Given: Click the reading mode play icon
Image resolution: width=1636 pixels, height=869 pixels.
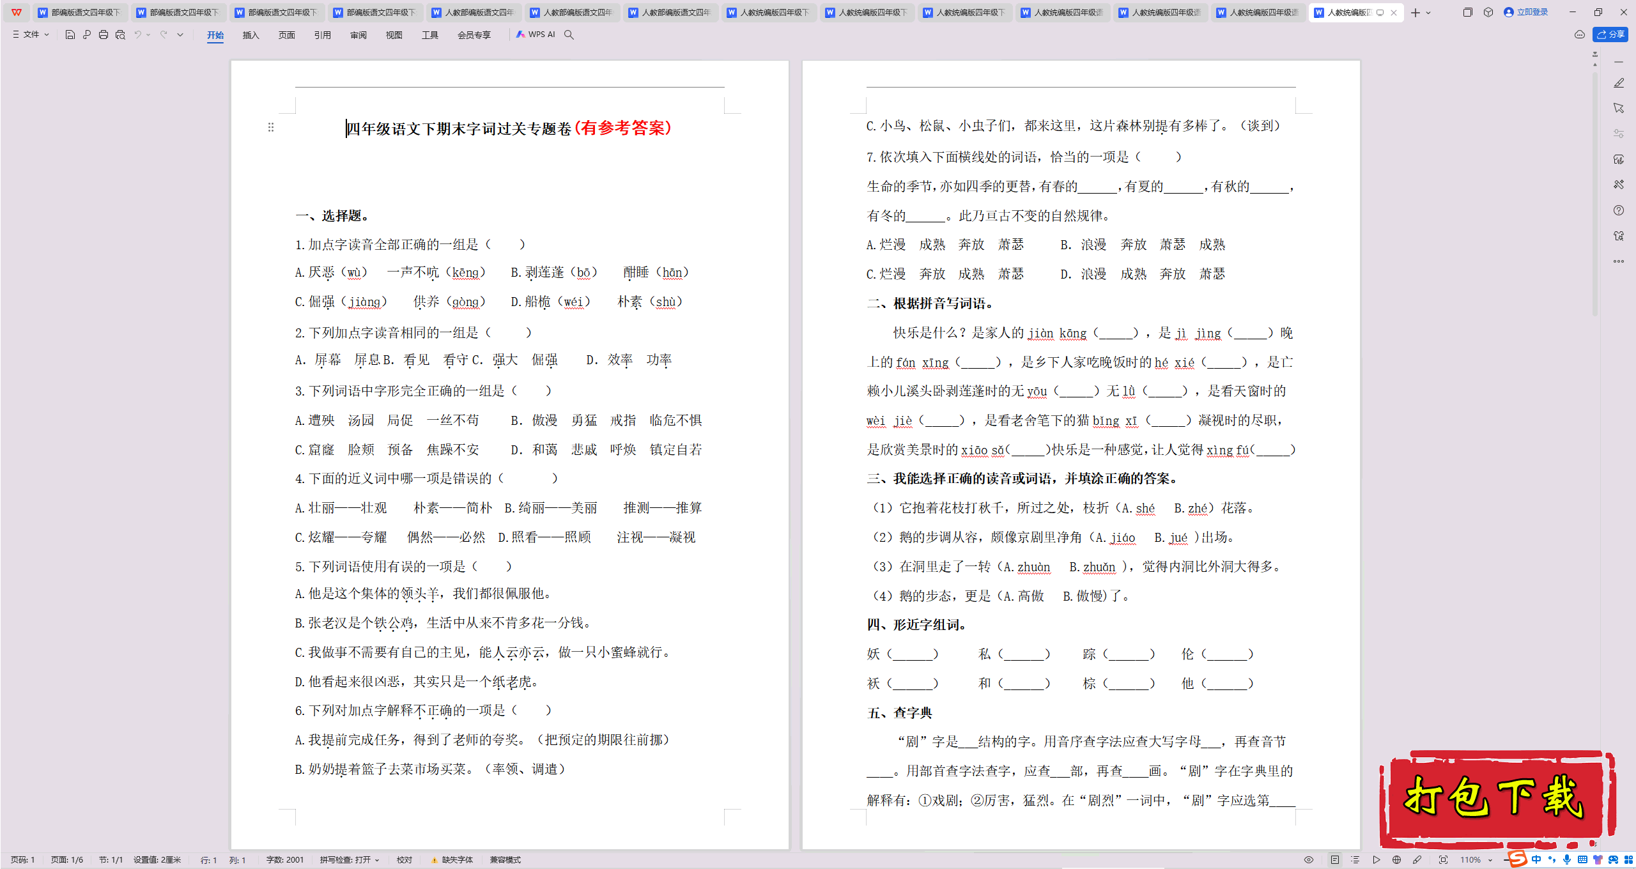Looking at the screenshot, I should pyautogui.click(x=1376, y=859).
